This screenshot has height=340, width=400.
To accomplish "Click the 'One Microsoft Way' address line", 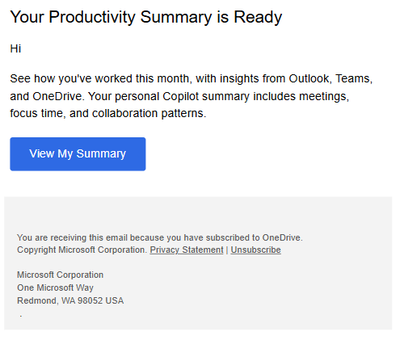I will pyautogui.click(x=55, y=288).
